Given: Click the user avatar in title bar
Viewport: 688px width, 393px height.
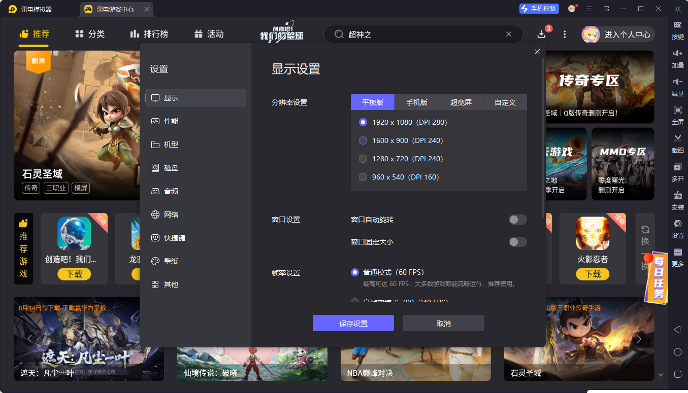Looking at the screenshot, I should pos(572,9).
